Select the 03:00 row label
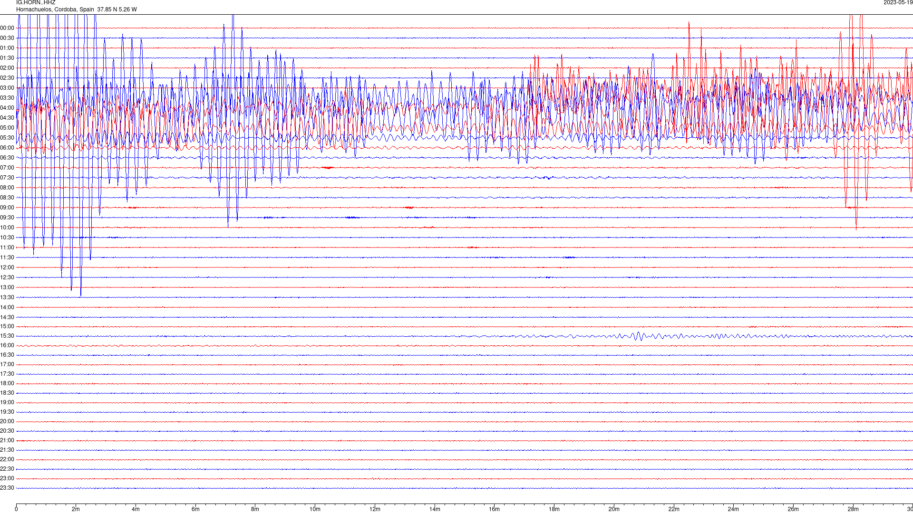The height and width of the screenshot is (513, 913). tap(7, 88)
